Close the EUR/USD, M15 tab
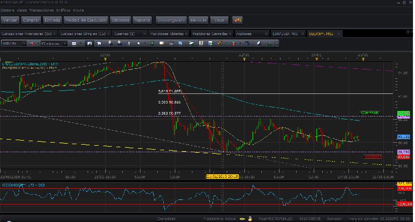This screenshot has width=415, height=222. [303, 34]
